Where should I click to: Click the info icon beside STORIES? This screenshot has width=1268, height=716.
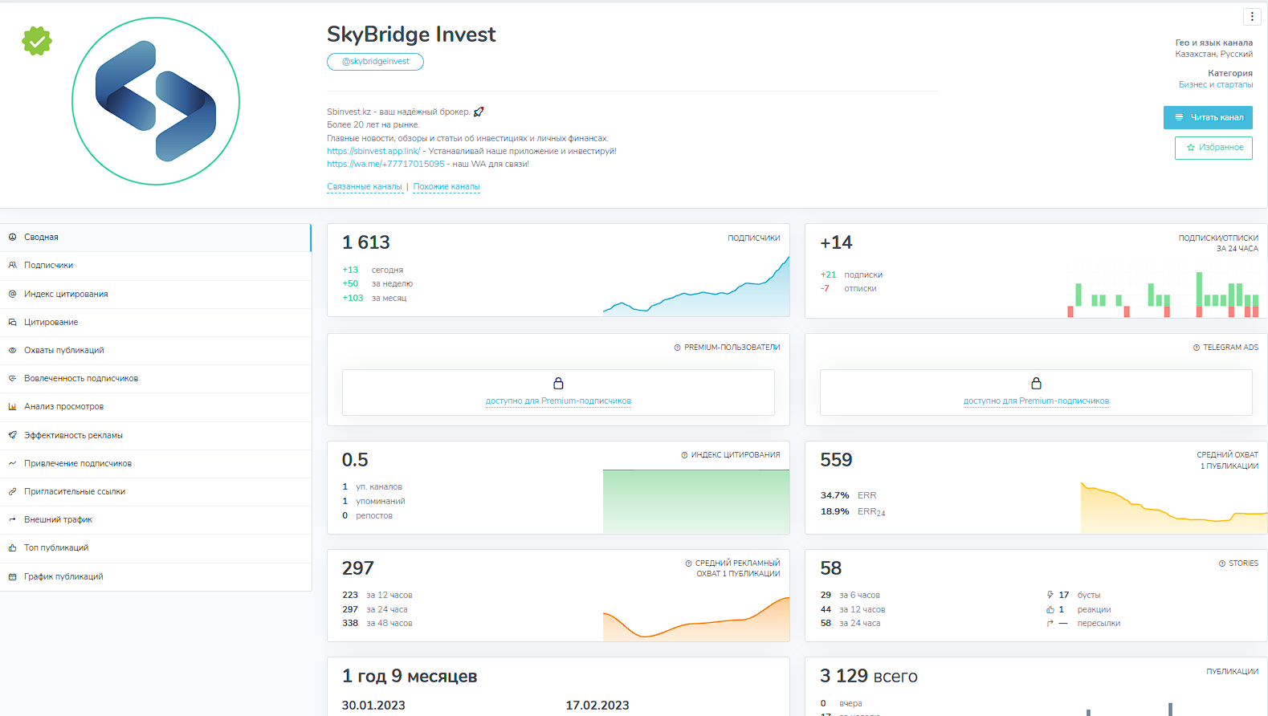tap(1221, 563)
